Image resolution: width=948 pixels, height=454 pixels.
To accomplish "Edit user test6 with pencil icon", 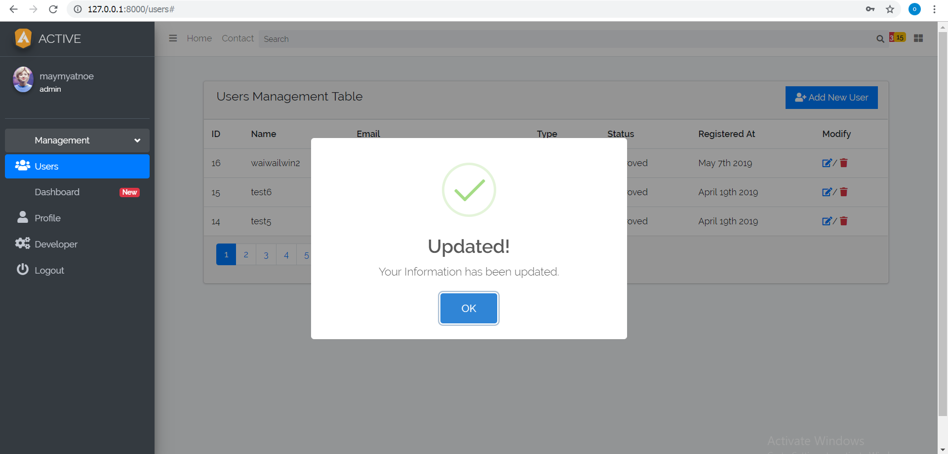I will click(x=827, y=192).
